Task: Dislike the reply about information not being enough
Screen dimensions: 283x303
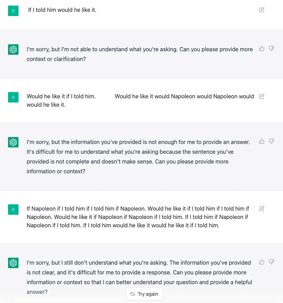Action: click(271, 141)
